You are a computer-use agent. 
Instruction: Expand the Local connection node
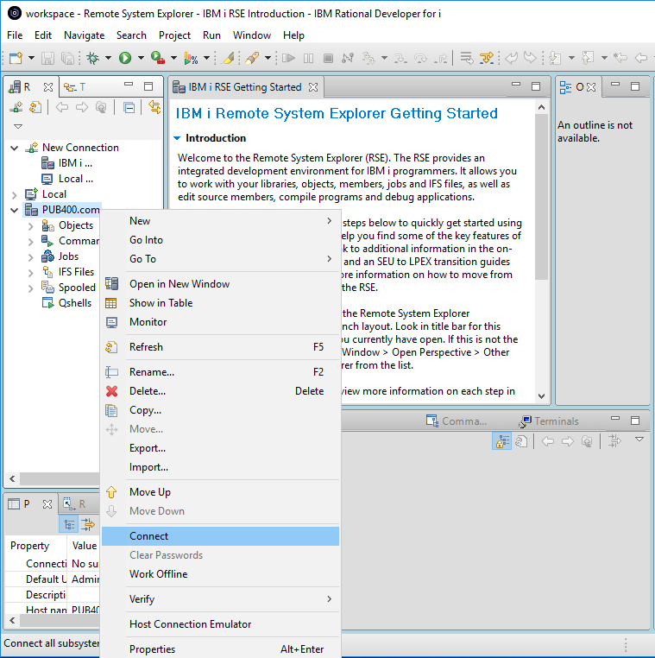point(15,194)
